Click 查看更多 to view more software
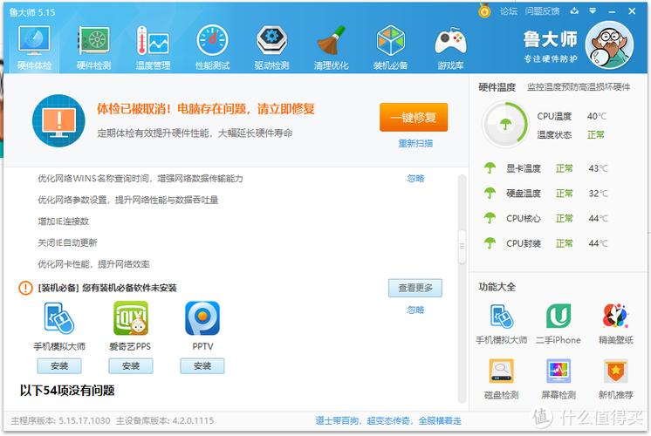Image resolution: width=651 pixels, height=436 pixels. 415,288
